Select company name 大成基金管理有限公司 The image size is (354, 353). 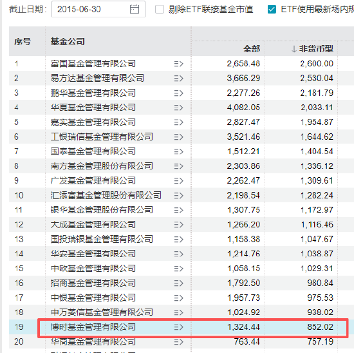pyautogui.click(x=93, y=224)
